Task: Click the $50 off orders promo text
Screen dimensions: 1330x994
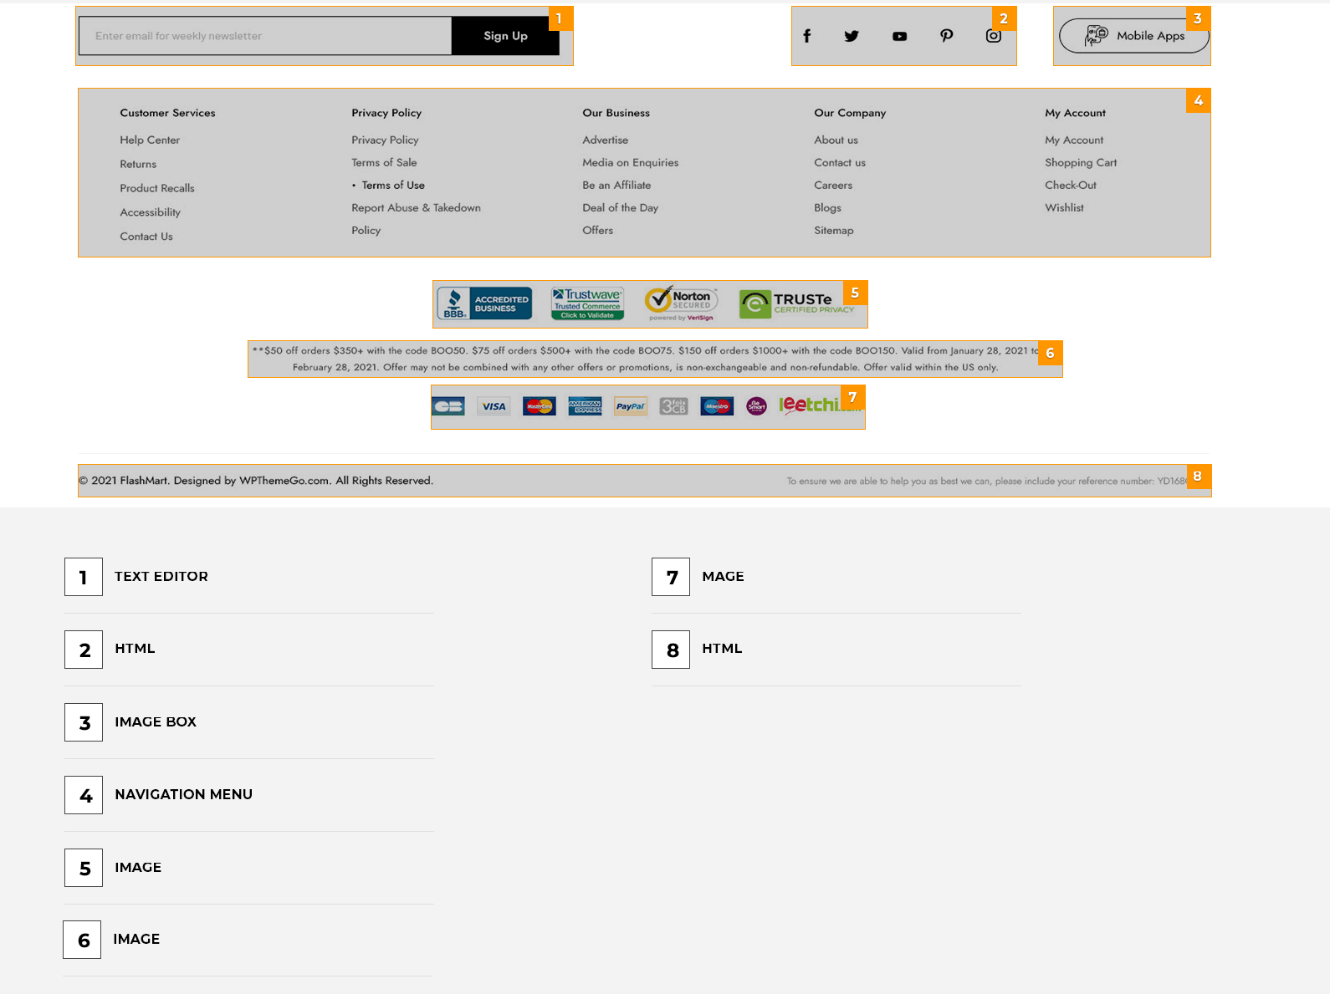Action: click(646, 359)
